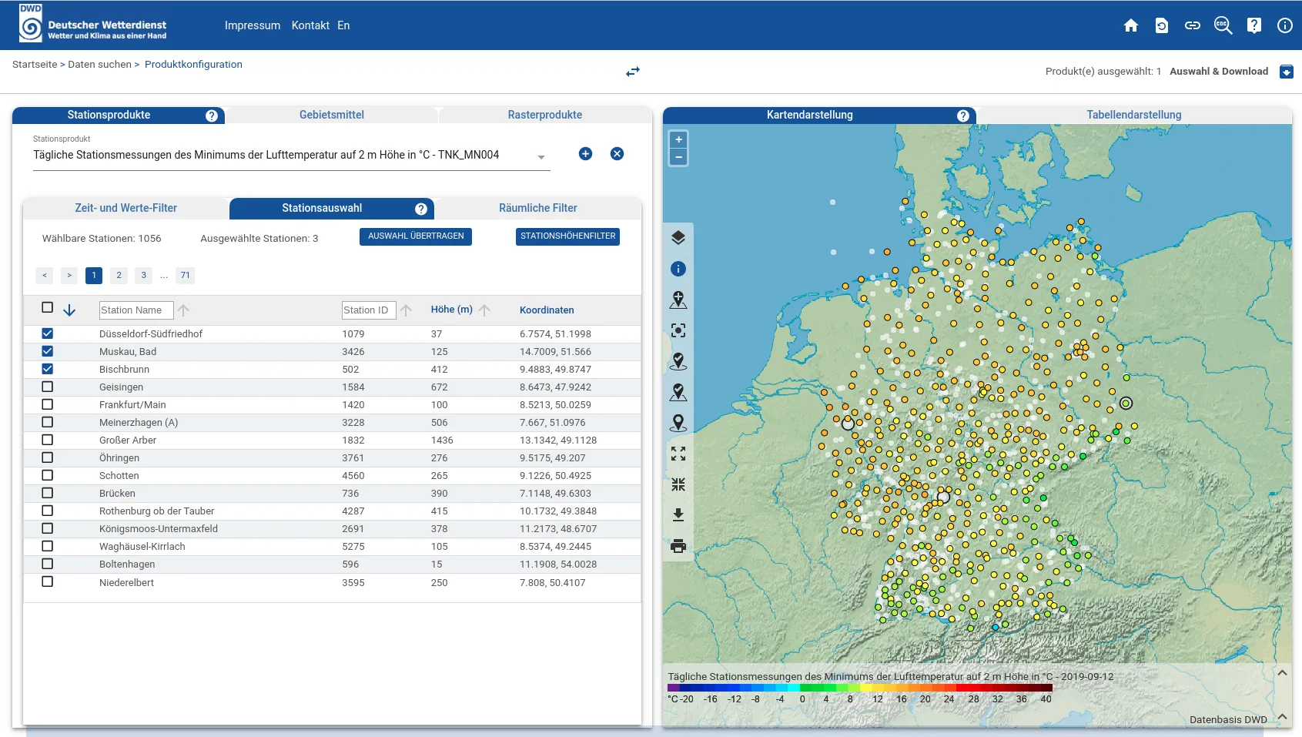Uncheck the Düsseldorf-Südfriedhof station checkbox
This screenshot has height=737, width=1302.
(x=48, y=333)
